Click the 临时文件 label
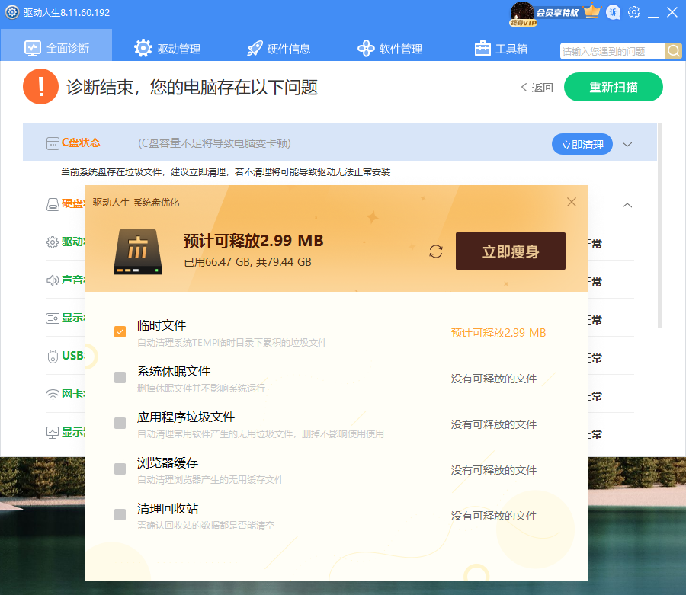 pos(162,325)
